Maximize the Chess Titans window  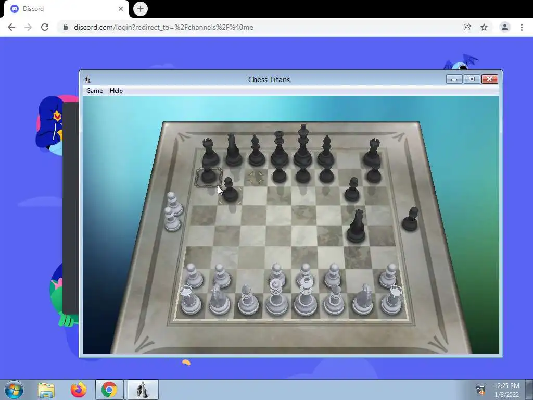point(472,79)
